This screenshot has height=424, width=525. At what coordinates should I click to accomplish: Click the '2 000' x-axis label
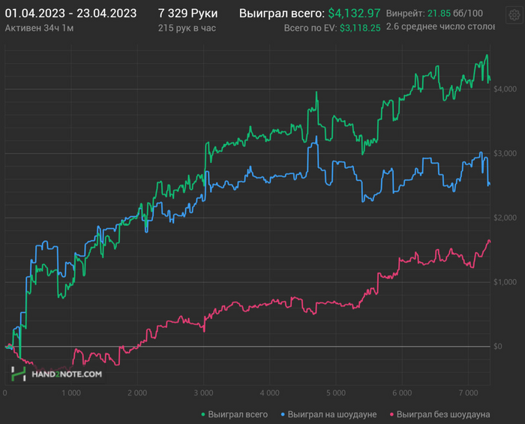tap(137, 392)
